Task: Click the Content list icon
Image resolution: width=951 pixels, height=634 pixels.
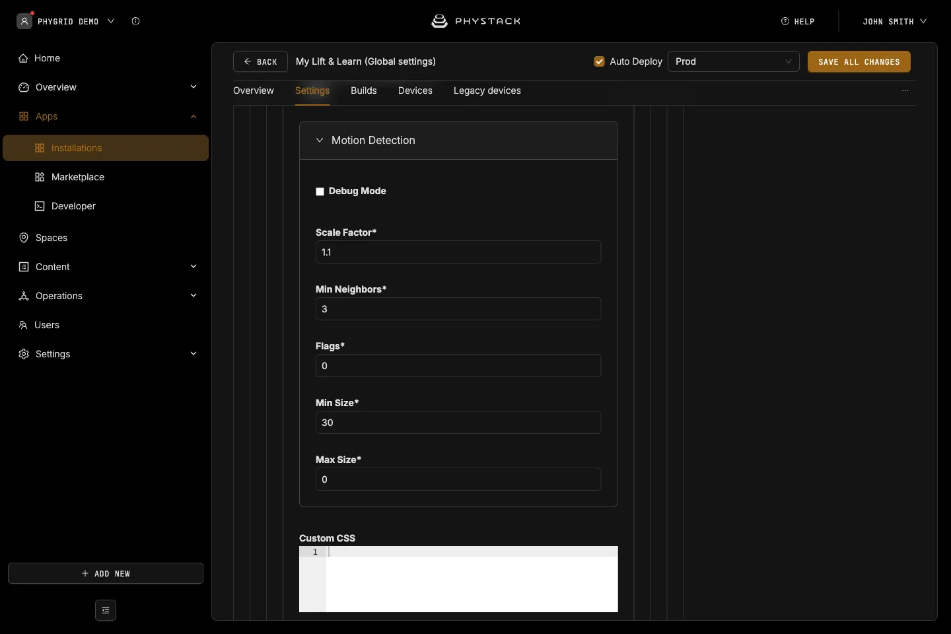Action: (24, 267)
